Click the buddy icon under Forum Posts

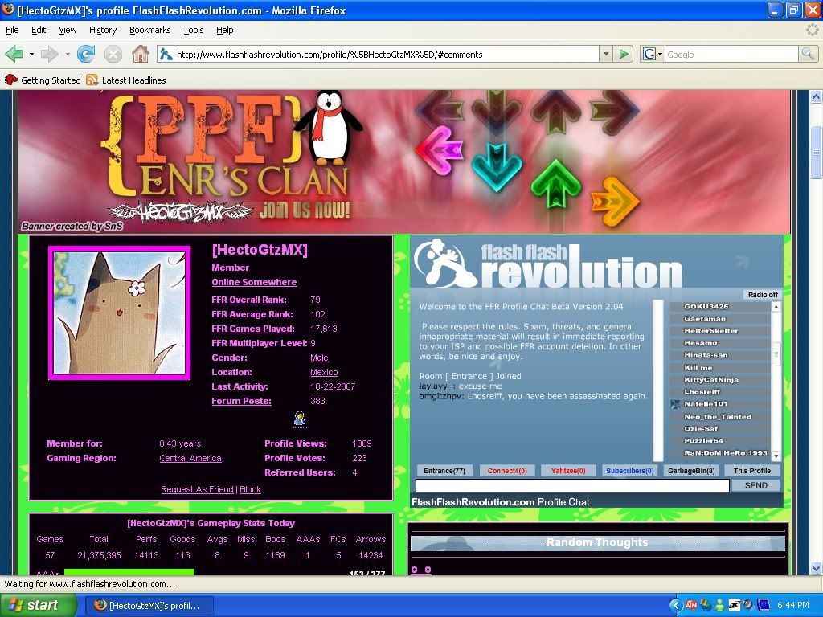point(300,419)
